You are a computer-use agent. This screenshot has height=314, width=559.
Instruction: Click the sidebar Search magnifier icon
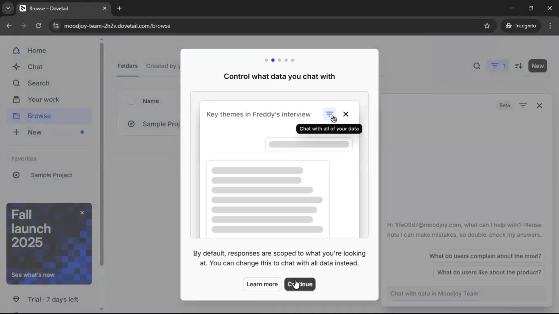(16, 83)
